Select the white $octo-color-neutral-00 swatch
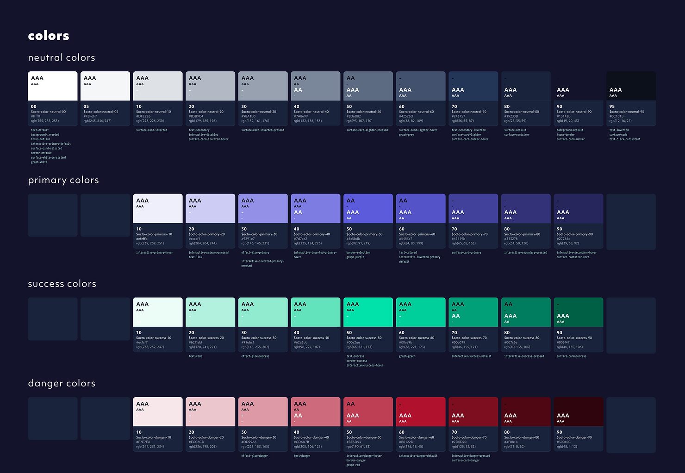685x473 pixels. click(52, 86)
